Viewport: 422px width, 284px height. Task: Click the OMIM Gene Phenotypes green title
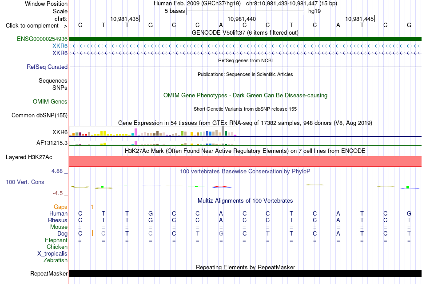(245, 95)
